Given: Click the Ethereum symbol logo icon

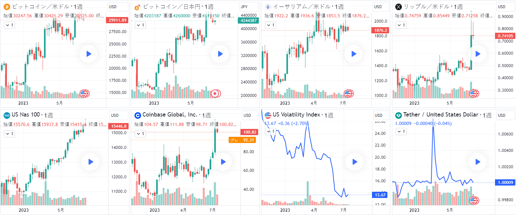Looking at the screenshot, I should point(268,7).
